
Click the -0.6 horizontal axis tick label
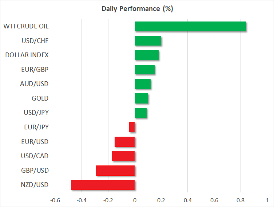55,200
